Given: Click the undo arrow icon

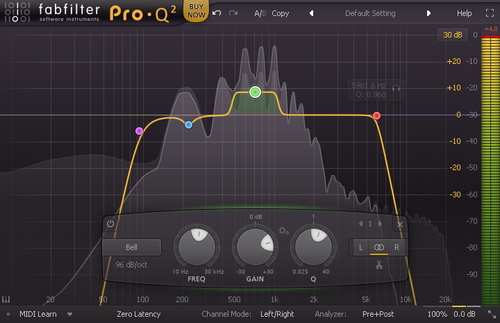Looking at the screenshot, I should pos(217,13).
